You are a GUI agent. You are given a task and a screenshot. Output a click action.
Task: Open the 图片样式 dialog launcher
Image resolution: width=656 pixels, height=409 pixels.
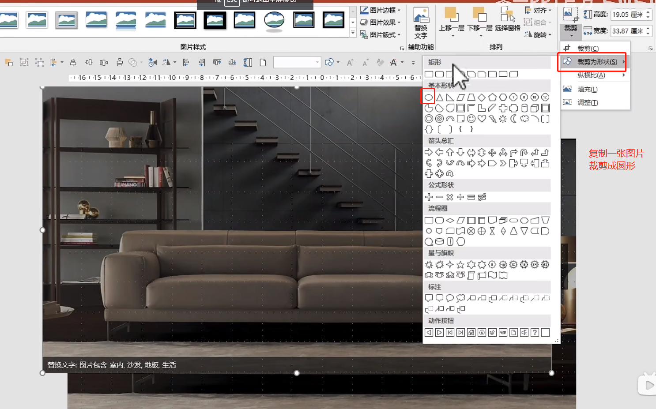[402, 48]
